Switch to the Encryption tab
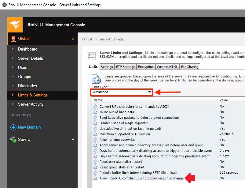 (146, 67)
